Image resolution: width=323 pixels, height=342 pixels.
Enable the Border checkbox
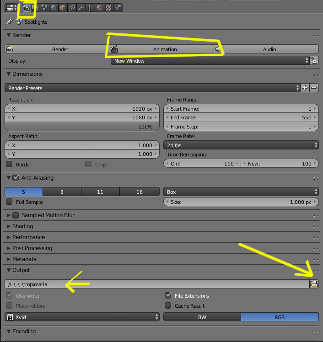(9, 164)
